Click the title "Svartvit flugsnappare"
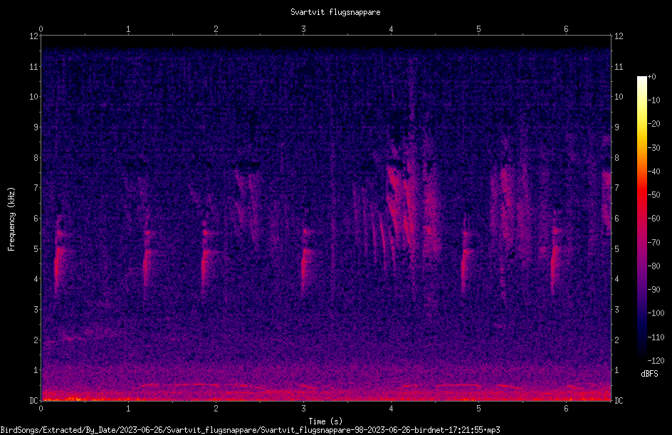Image resolution: width=672 pixels, height=435 pixels. coord(335,12)
